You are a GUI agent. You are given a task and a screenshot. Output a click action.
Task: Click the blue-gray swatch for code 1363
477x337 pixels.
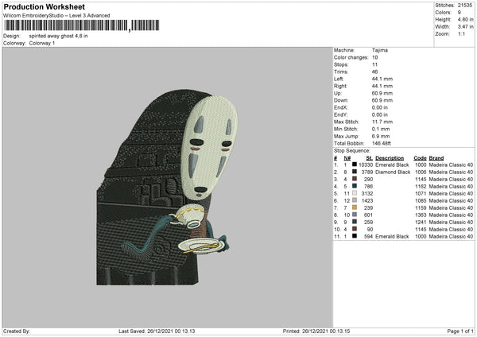pyautogui.click(x=355, y=215)
